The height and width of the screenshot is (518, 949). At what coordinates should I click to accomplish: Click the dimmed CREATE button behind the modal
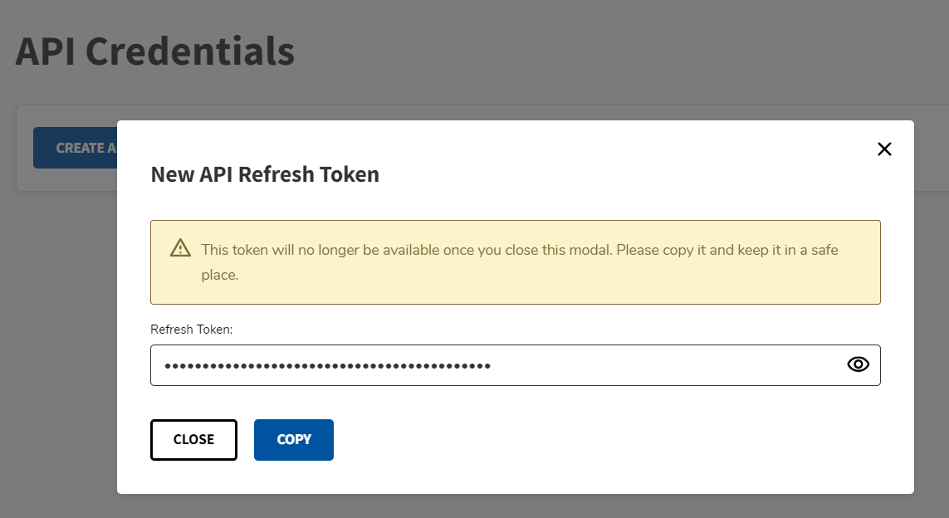pos(75,148)
